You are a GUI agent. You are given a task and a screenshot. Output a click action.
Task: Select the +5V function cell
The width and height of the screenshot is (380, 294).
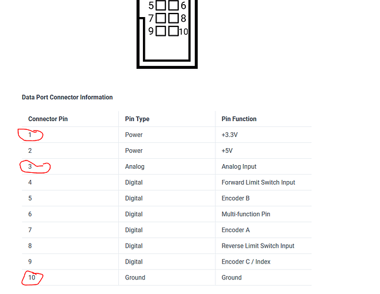coord(227,151)
